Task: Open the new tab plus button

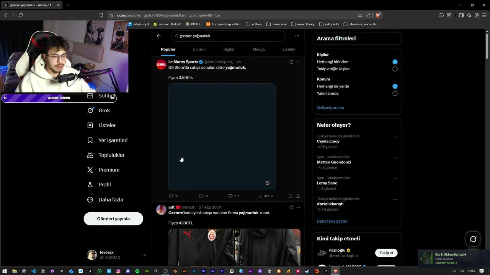Action: (x=68, y=5)
